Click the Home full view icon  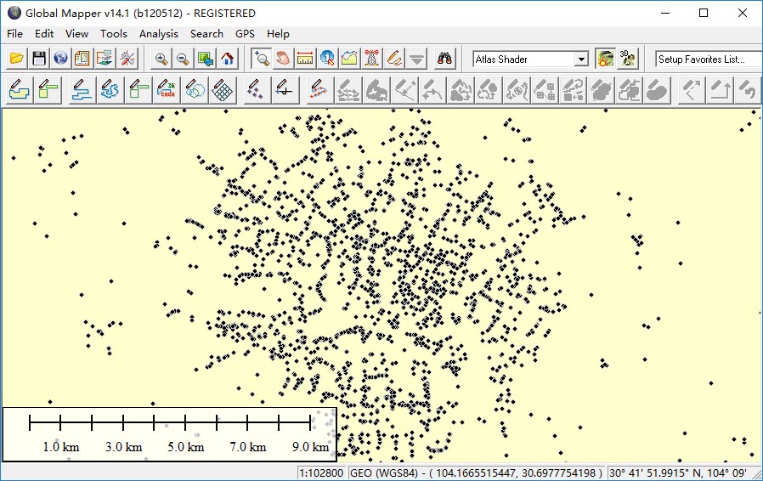point(227,59)
